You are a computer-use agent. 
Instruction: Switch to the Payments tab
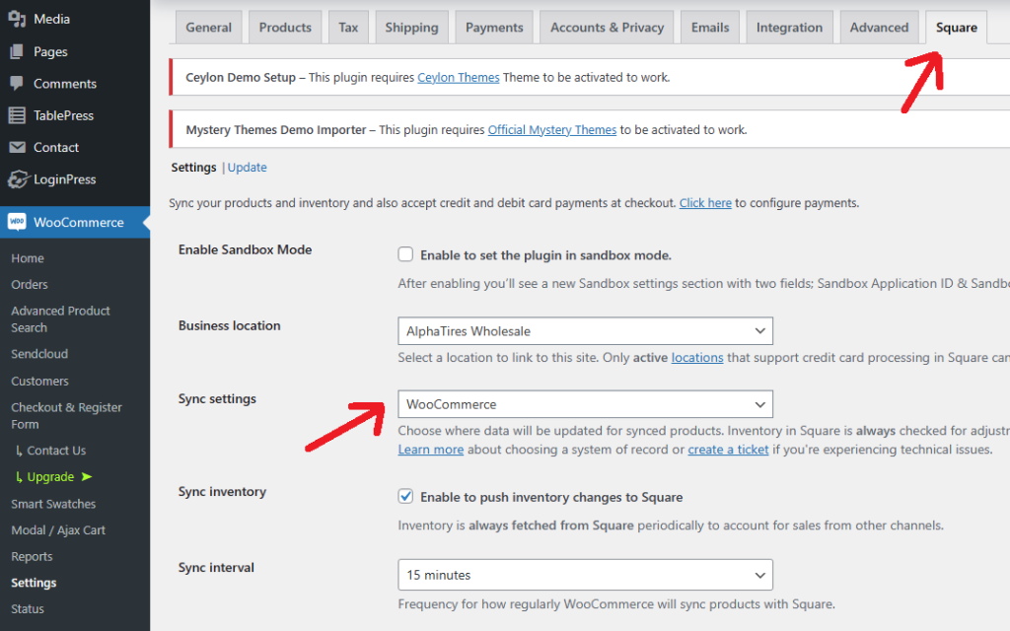[494, 28]
